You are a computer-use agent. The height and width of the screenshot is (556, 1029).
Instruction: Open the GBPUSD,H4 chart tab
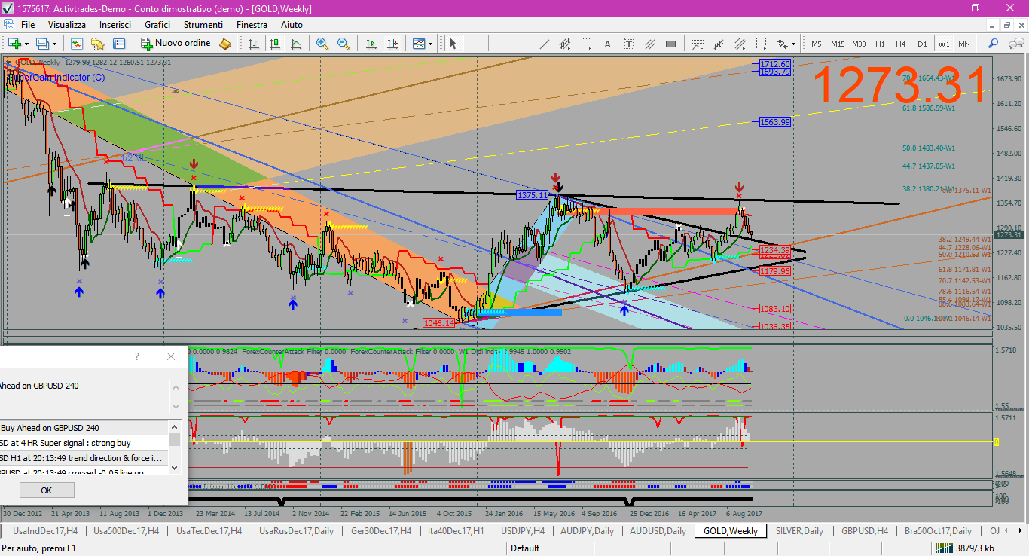(x=865, y=531)
